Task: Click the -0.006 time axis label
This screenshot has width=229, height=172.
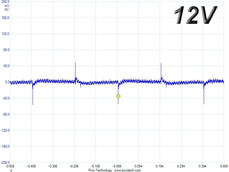Action: [x=117, y=166]
